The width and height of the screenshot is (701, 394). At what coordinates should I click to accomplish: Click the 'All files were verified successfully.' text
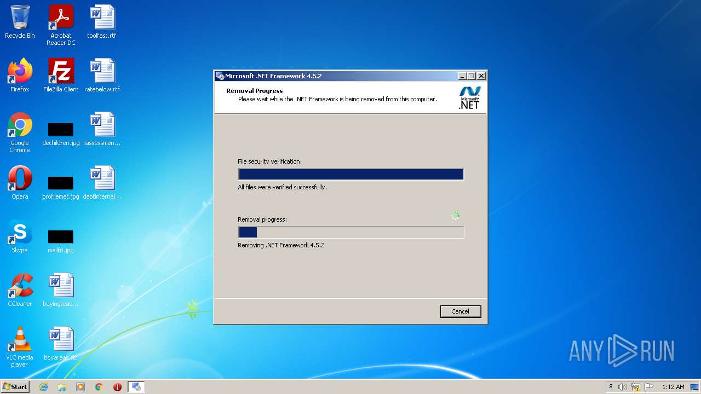pos(282,187)
